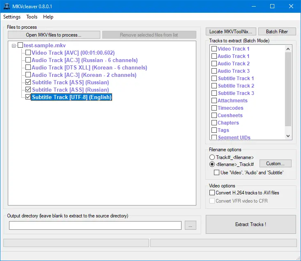
Task: Check Timecodes in batch mode list
Action: (214, 108)
